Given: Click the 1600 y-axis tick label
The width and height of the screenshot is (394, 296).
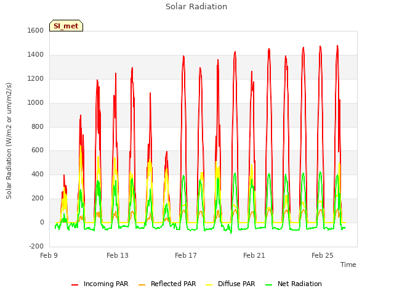Looking at the screenshot, I should pos(36,30).
